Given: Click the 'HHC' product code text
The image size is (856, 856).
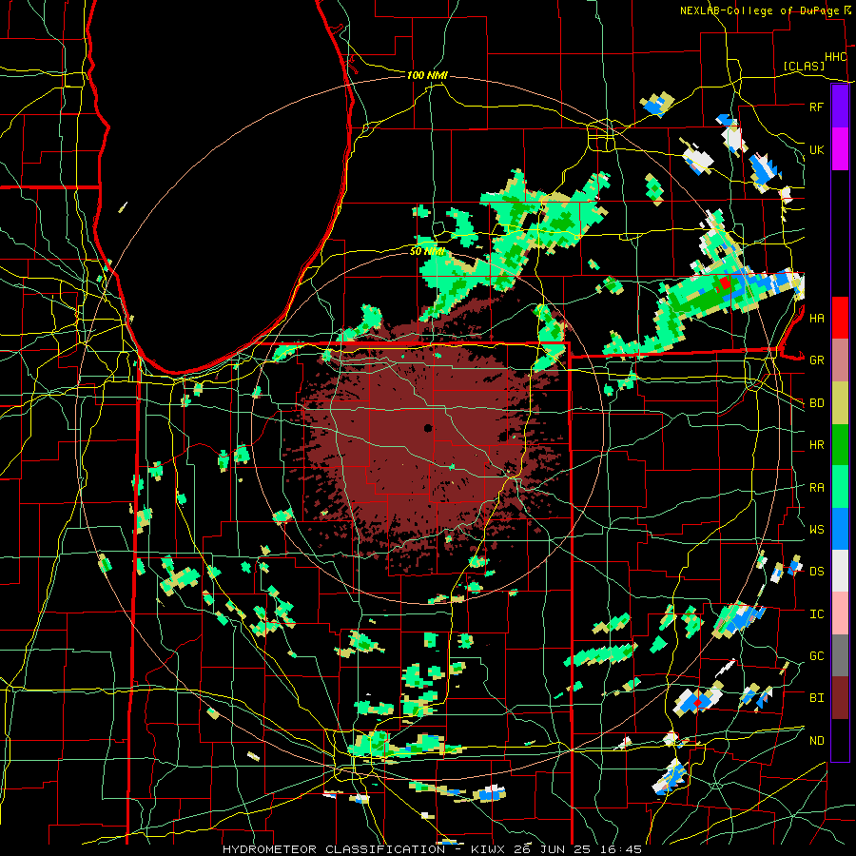Looking at the screenshot, I should (836, 57).
